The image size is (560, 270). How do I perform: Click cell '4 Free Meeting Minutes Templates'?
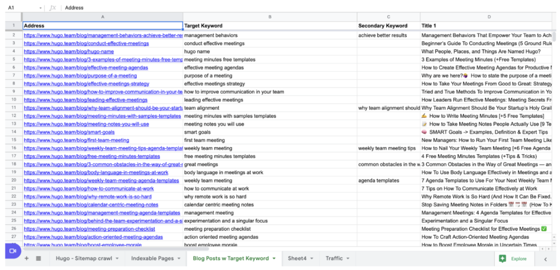[x=487, y=156]
